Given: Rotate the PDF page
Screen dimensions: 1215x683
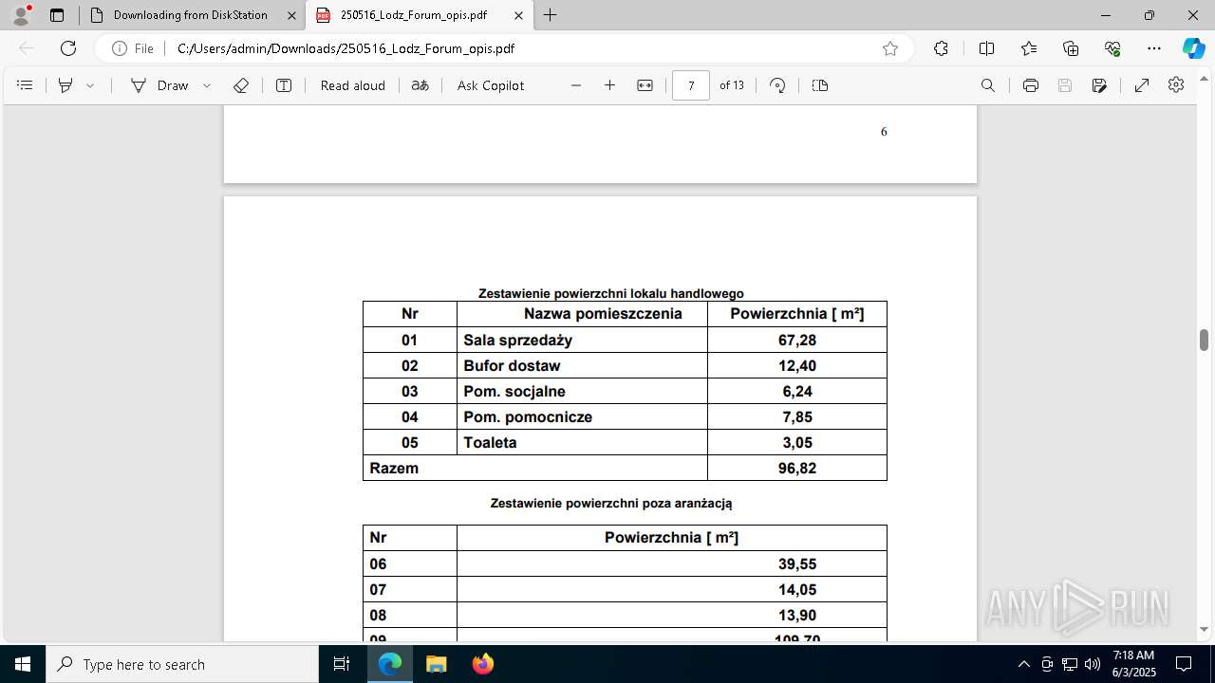Looking at the screenshot, I should click(777, 85).
